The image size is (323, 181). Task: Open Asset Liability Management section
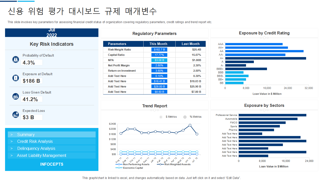click(x=52, y=156)
